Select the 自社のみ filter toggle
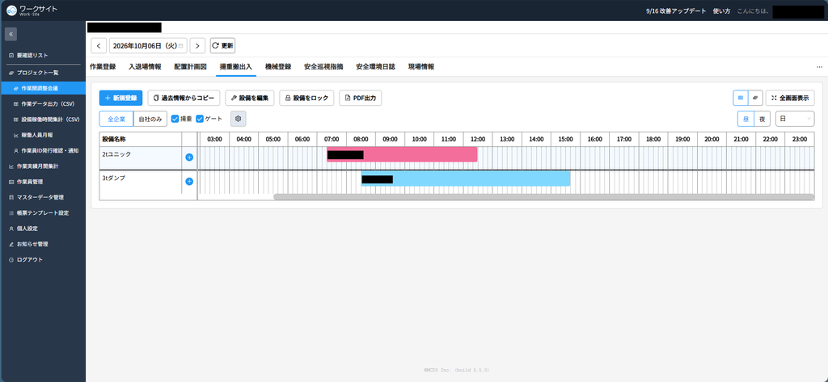Screen dimensions: 828x382 150,119
